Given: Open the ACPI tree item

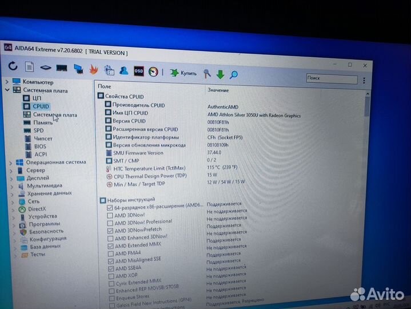Looking at the screenshot, I should [x=36, y=154].
